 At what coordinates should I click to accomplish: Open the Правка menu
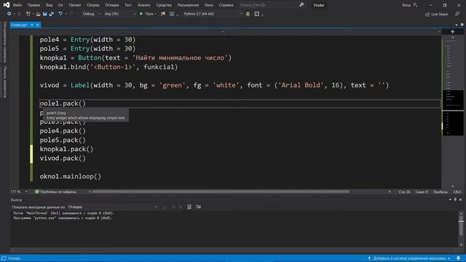(33, 5)
